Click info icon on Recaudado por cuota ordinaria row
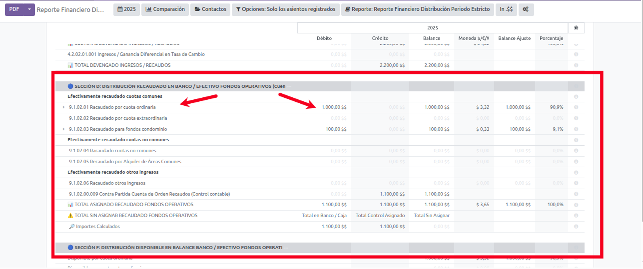643x269 pixels. pos(576,107)
